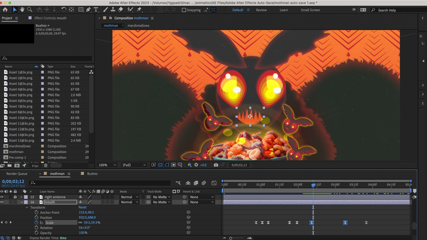Switch to the Render Queue tab
This screenshot has width=427, height=240.
(x=17, y=174)
